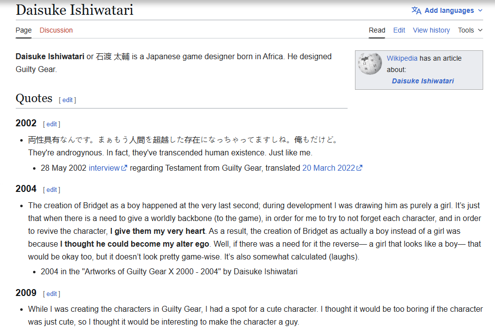The height and width of the screenshot is (332, 495).
Task: Switch to the Page tab
Action: (24, 30)
